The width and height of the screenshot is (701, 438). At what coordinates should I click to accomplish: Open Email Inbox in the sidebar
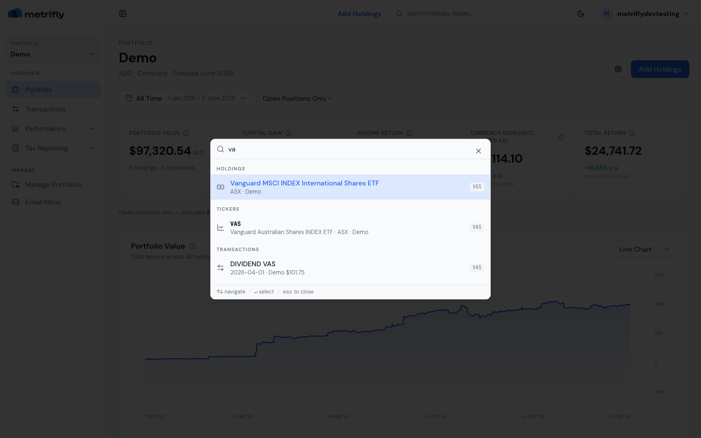[x=53, y=202]
